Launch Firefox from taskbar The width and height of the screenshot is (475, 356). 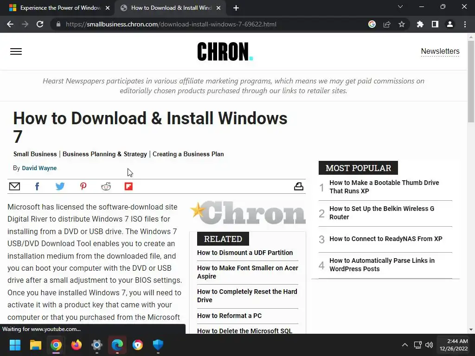(77, 345)
